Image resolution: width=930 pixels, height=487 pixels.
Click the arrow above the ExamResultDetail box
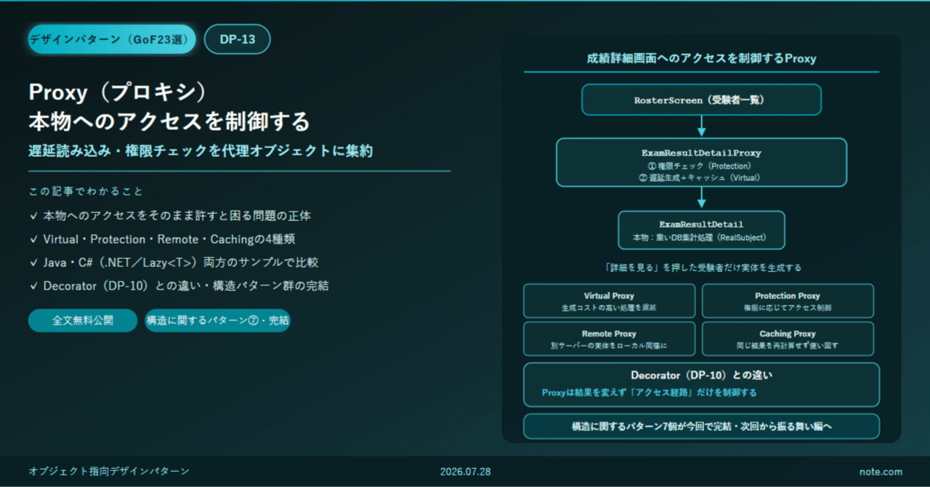(701, 198)
